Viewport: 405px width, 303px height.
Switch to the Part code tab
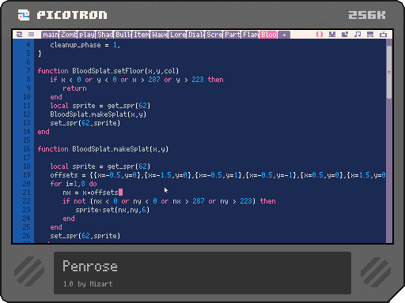233,35
